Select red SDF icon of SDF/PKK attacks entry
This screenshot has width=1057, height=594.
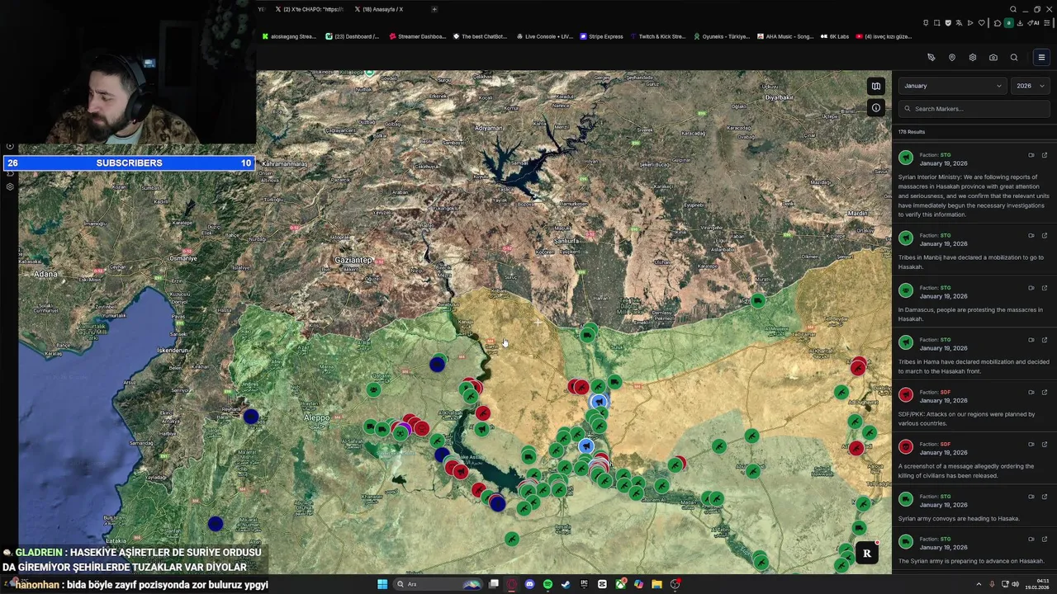point(906,395)
